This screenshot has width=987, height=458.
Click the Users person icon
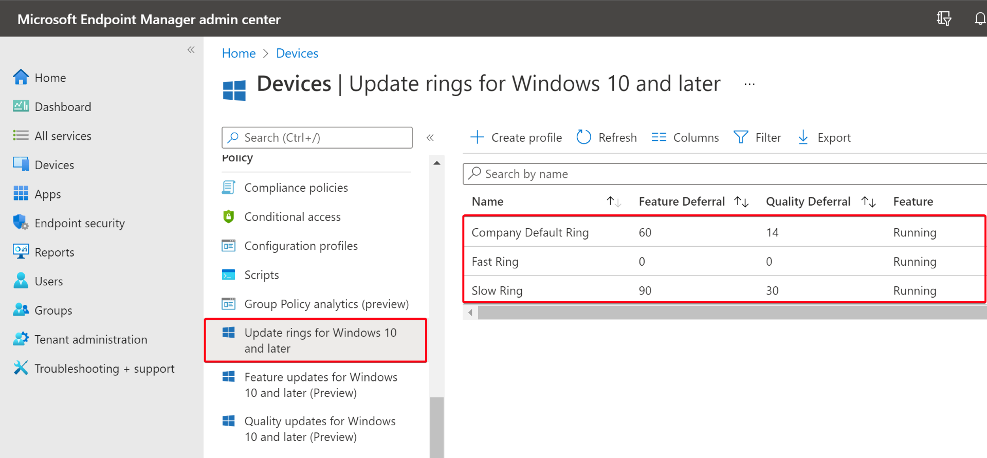point(21,281)
